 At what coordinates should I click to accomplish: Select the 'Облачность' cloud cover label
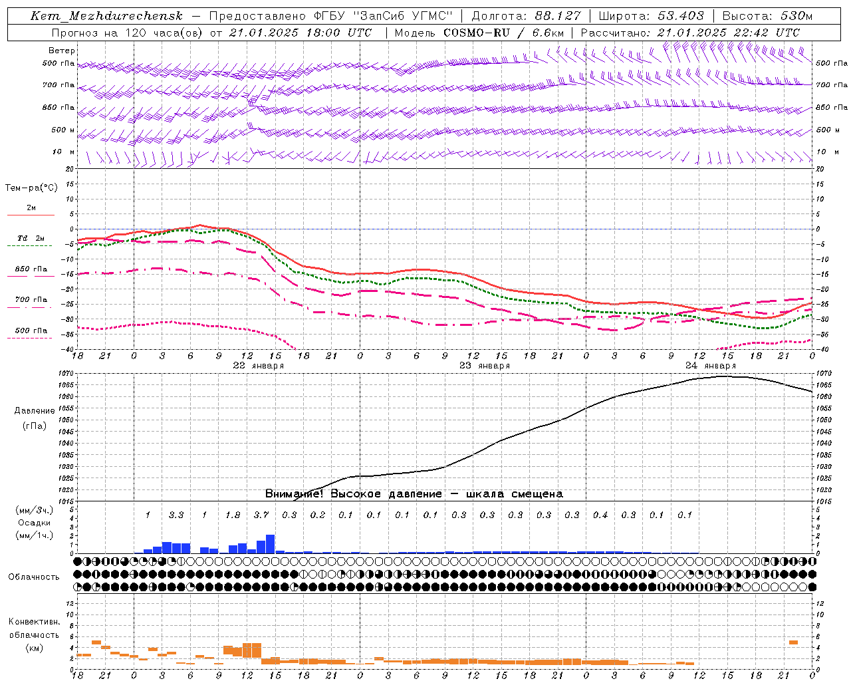(34, 577)
